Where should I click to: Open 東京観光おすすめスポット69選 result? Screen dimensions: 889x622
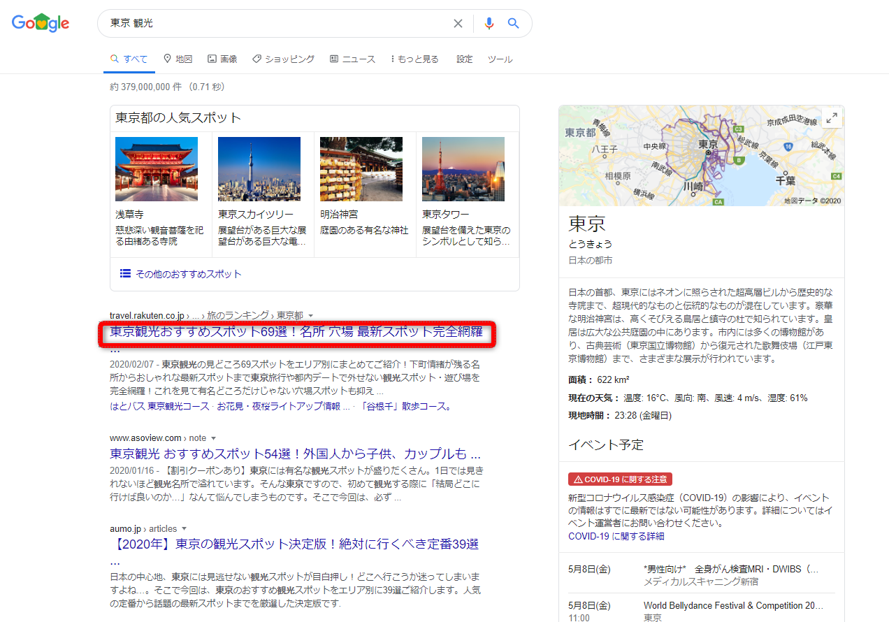(296, 332)
